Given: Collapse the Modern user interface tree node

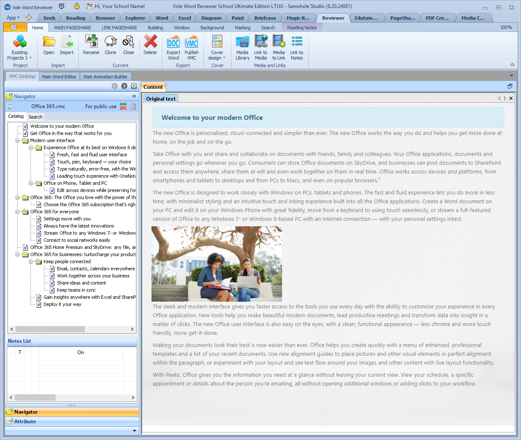Looking at the screenshot, I should click(18, 141).
